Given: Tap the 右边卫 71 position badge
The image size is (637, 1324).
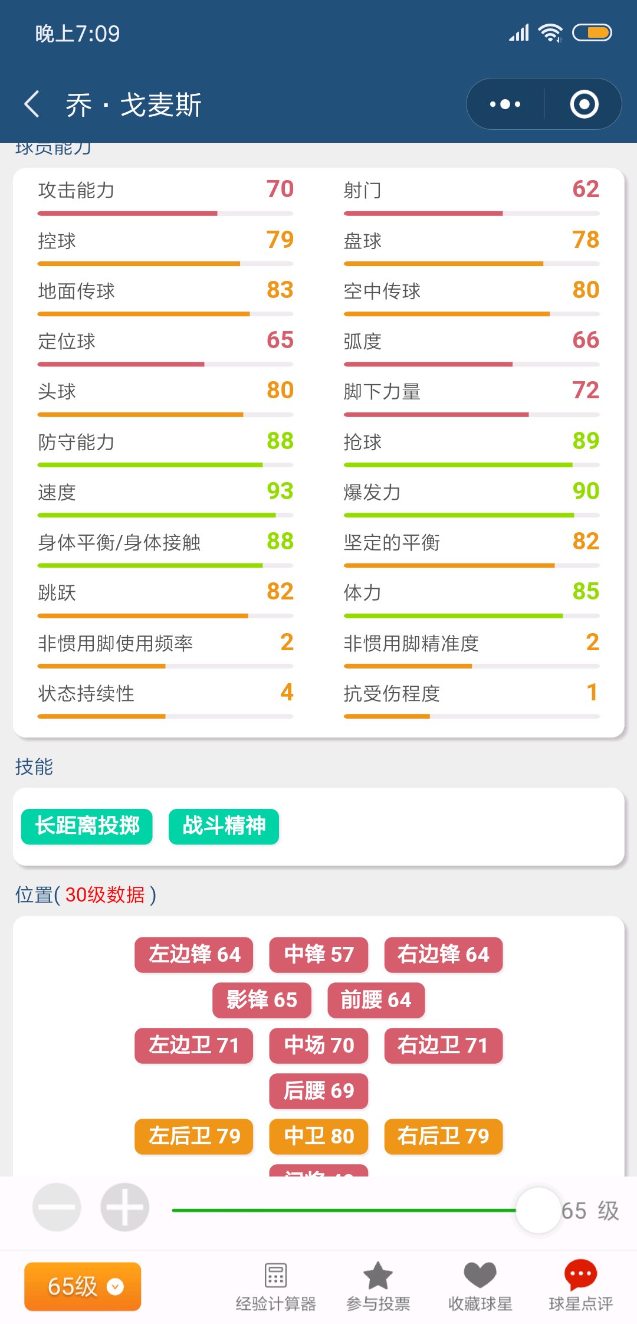Looking at the screenshot, I should (x=443, y=1045).
